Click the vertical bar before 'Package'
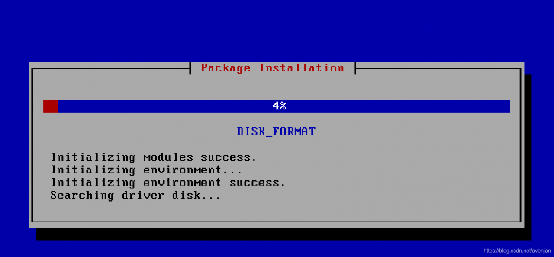The height and width of the screenshot is (257, 554). pyautogui.click(x=190, y=68)
